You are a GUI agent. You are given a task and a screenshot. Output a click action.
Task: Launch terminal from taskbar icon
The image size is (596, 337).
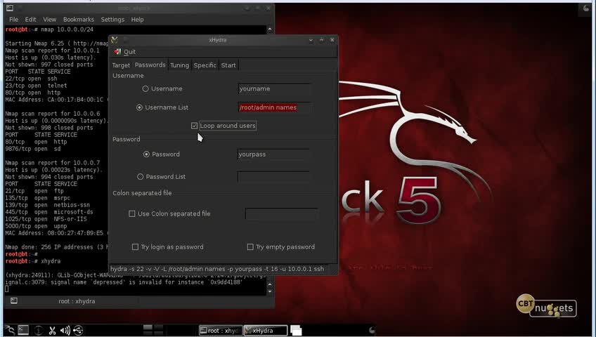23,330
